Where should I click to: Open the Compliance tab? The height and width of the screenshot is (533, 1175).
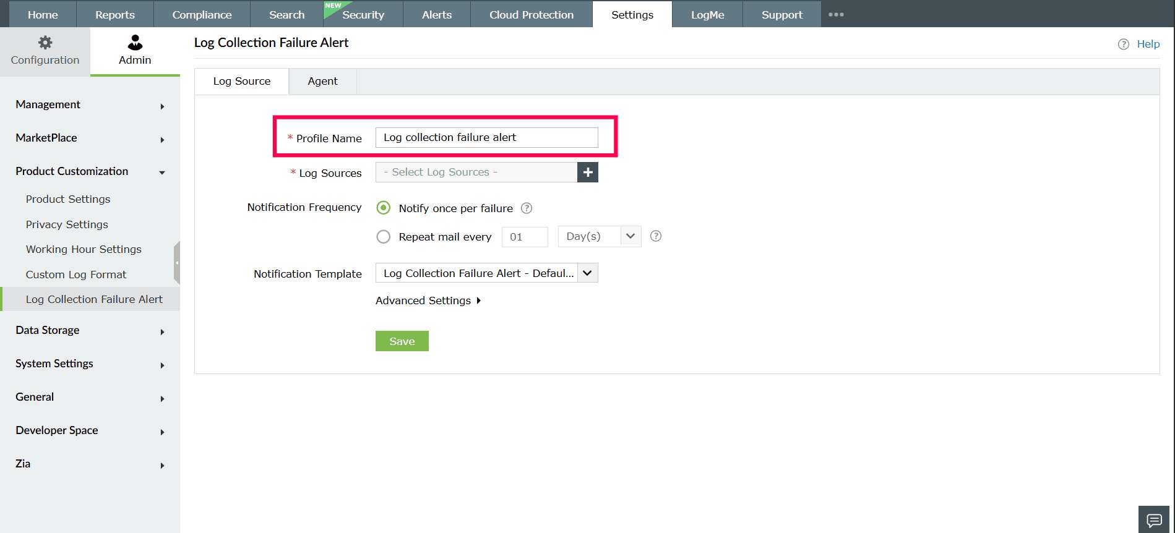coord(202,15)
